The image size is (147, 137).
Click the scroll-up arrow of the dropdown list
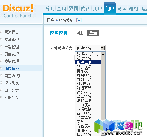pos(103,54)
